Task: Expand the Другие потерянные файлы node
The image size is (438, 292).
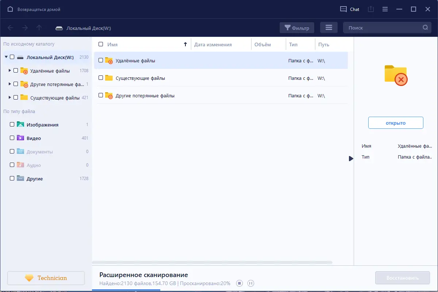Action: (x=10, y=84)
